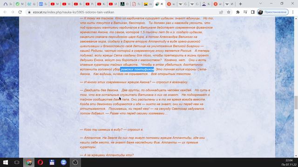Open the profile button labeled Приостановлена
298x167 pixels.
pyautogui.click(x=273, y=12)
